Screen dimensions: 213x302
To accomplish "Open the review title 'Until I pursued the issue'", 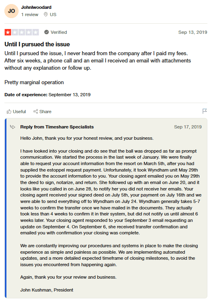I will point(37,44).
